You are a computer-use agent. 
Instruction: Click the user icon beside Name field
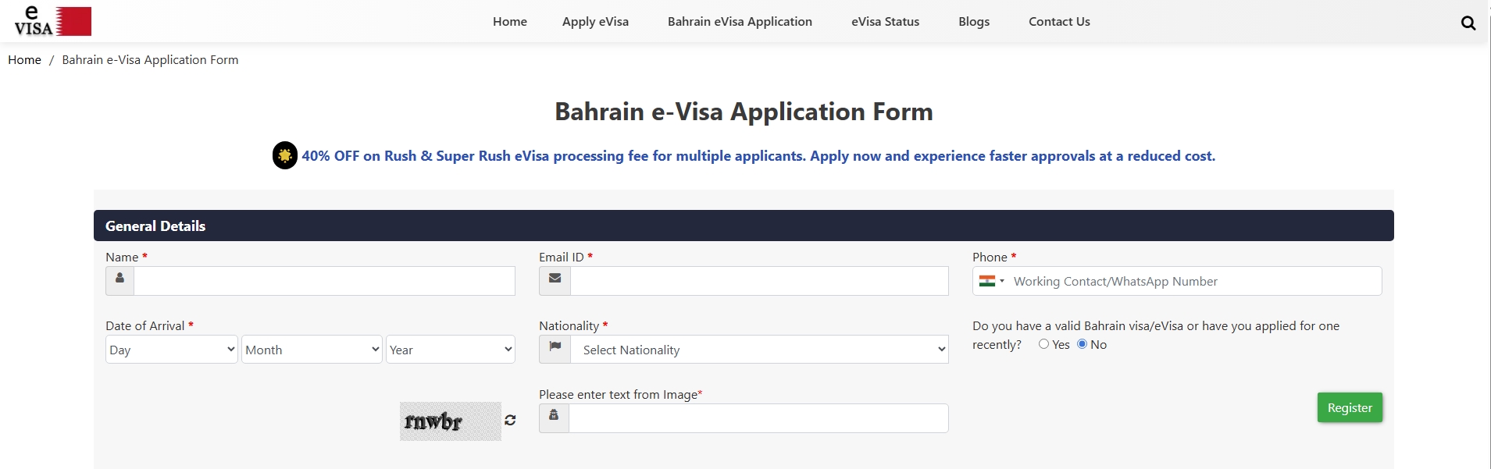[x=119, y=280]
